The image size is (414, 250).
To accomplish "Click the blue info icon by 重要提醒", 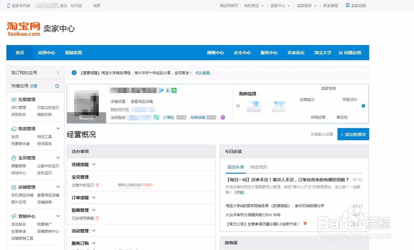I will point(74,72).
